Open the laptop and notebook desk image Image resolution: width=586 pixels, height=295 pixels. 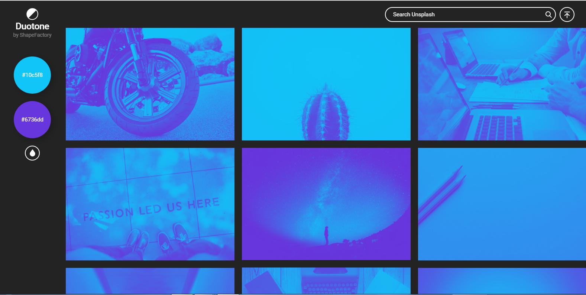click(x=502, y=84)
